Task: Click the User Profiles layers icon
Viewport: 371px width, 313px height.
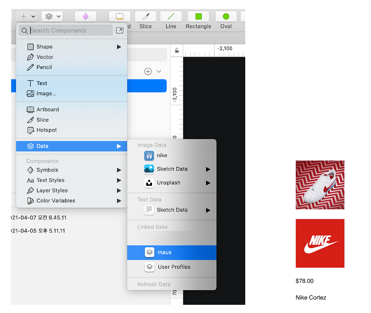Action: 150,267
